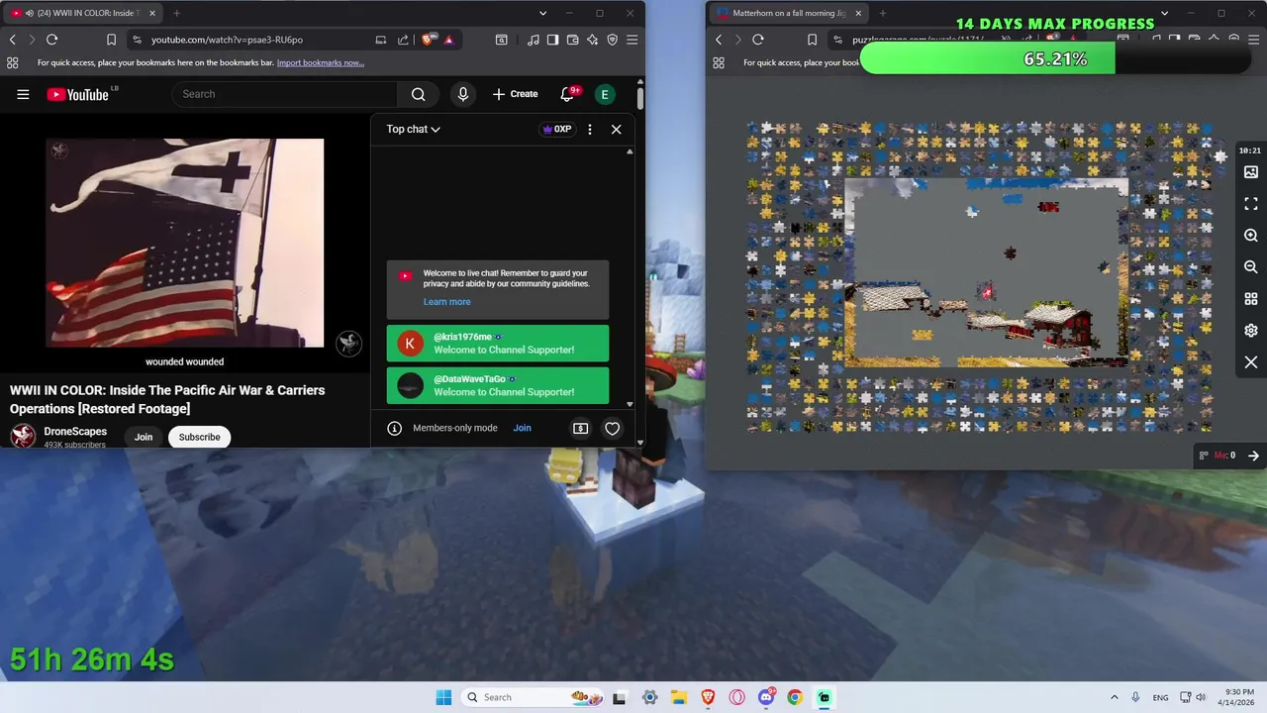The height and width of the screenshot is (713, 1267).
Task: Send a heart reaction in chat
Action: (613, 429)
